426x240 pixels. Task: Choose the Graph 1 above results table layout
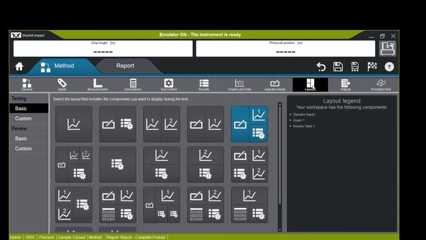pos(162,165)
